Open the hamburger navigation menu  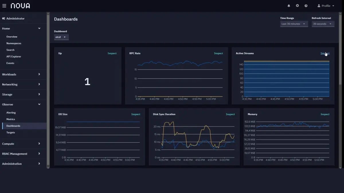[4, 6]
